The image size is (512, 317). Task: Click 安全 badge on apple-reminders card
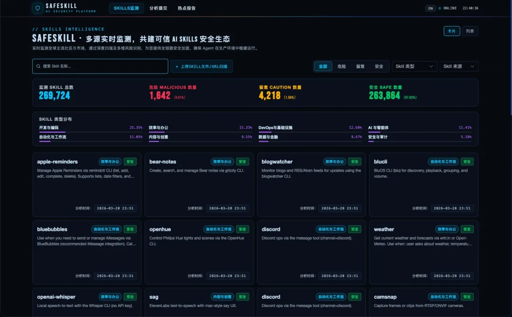click(130, 162)
